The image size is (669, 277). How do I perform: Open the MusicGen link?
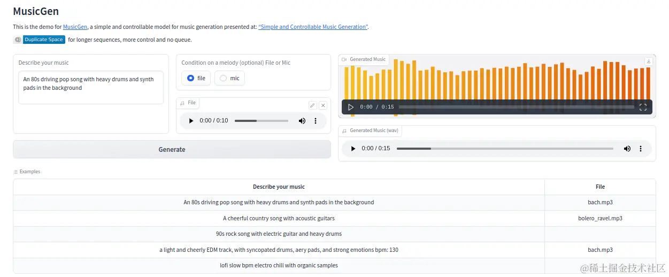coord(75,27)
